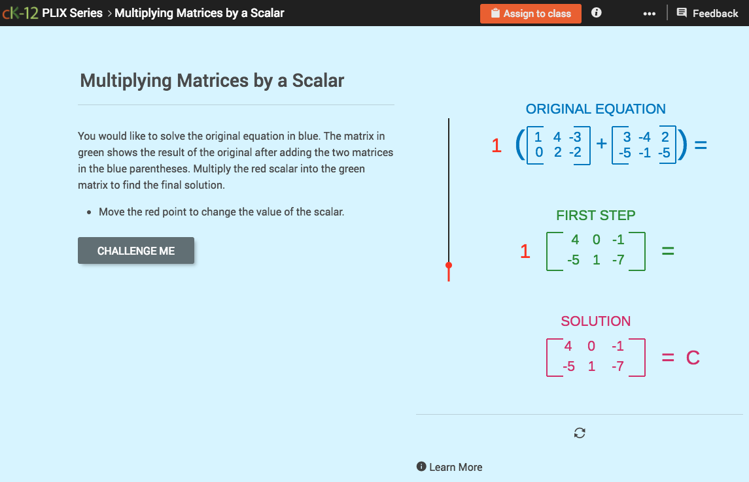Screen dimensions: 749x482
Task: Click the page heading Multiplying Matrices by a Scalar
Action: pyautogui.click(x=211, y=80)
